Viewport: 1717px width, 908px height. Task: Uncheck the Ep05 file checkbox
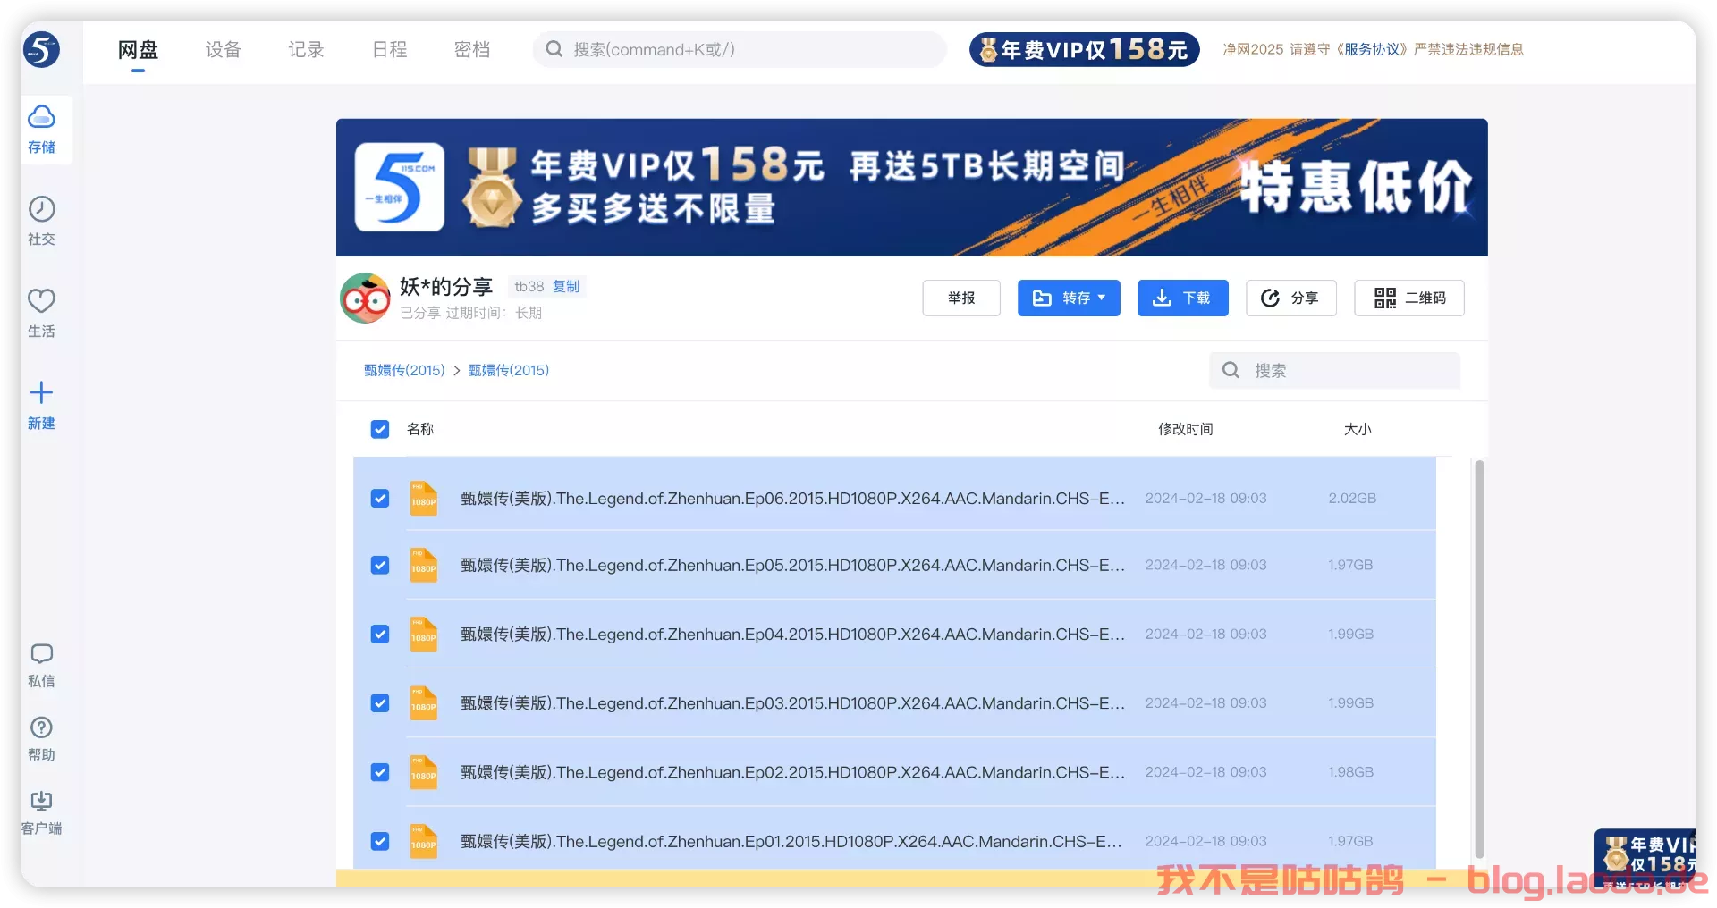click(380, 565)
